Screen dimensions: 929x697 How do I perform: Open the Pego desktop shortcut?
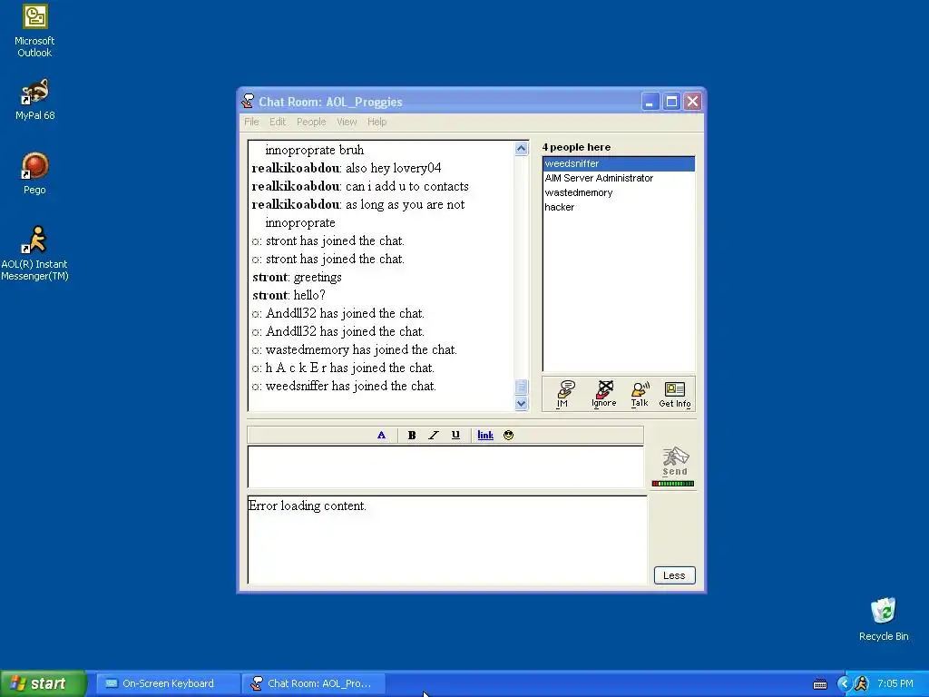click(x=34, y=173)
